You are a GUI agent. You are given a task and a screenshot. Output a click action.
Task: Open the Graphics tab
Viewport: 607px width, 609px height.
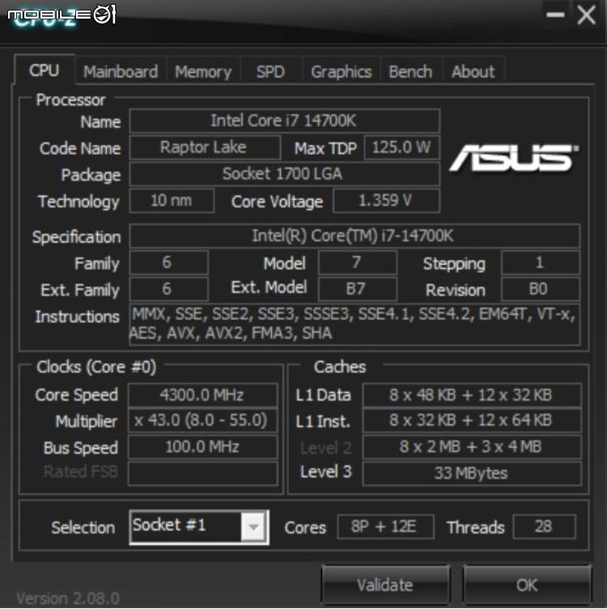(x=342, y=72)
